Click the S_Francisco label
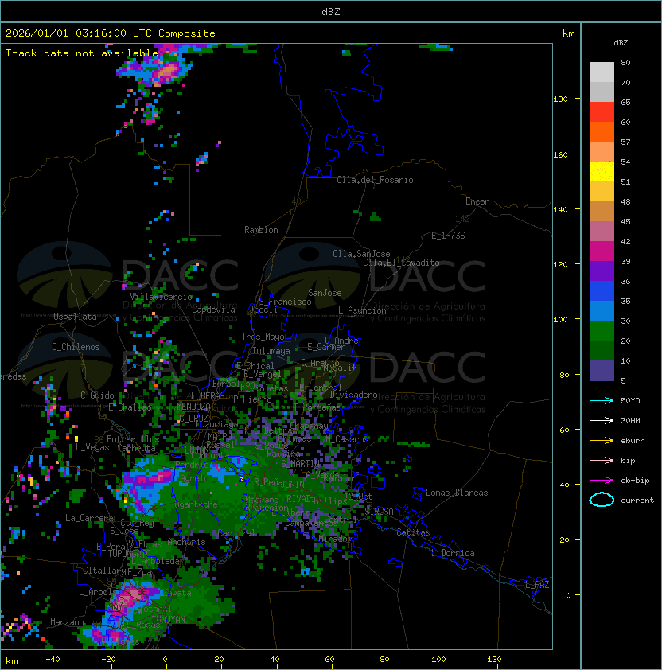Viewport: 662px width, 670px height. (x=285, y=302)
